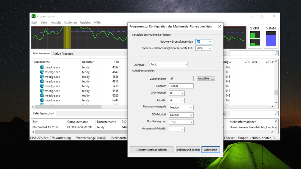Sort by Benutzer column header
This screenshot has height=169, width=301.
[91, 62]
